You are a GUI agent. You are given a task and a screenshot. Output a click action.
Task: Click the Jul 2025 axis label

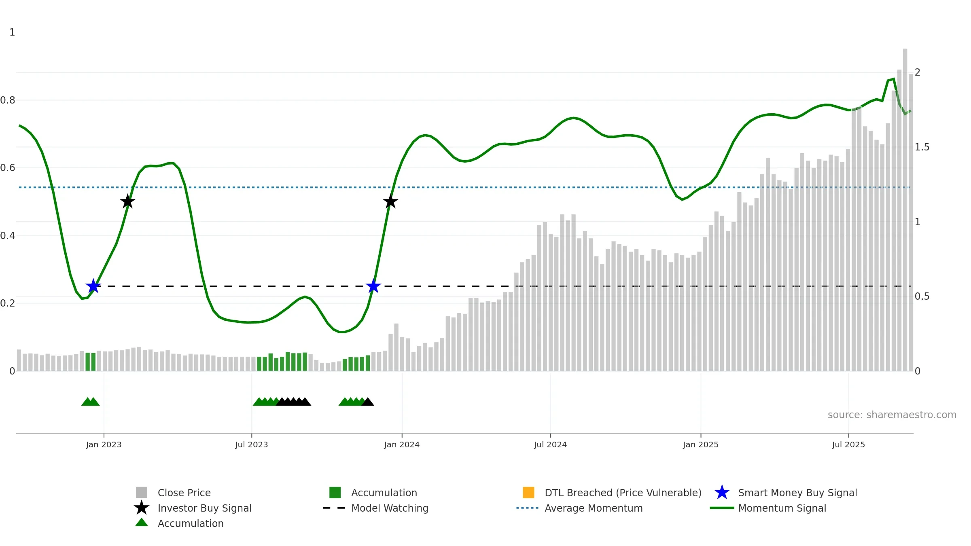click(848, 444)
